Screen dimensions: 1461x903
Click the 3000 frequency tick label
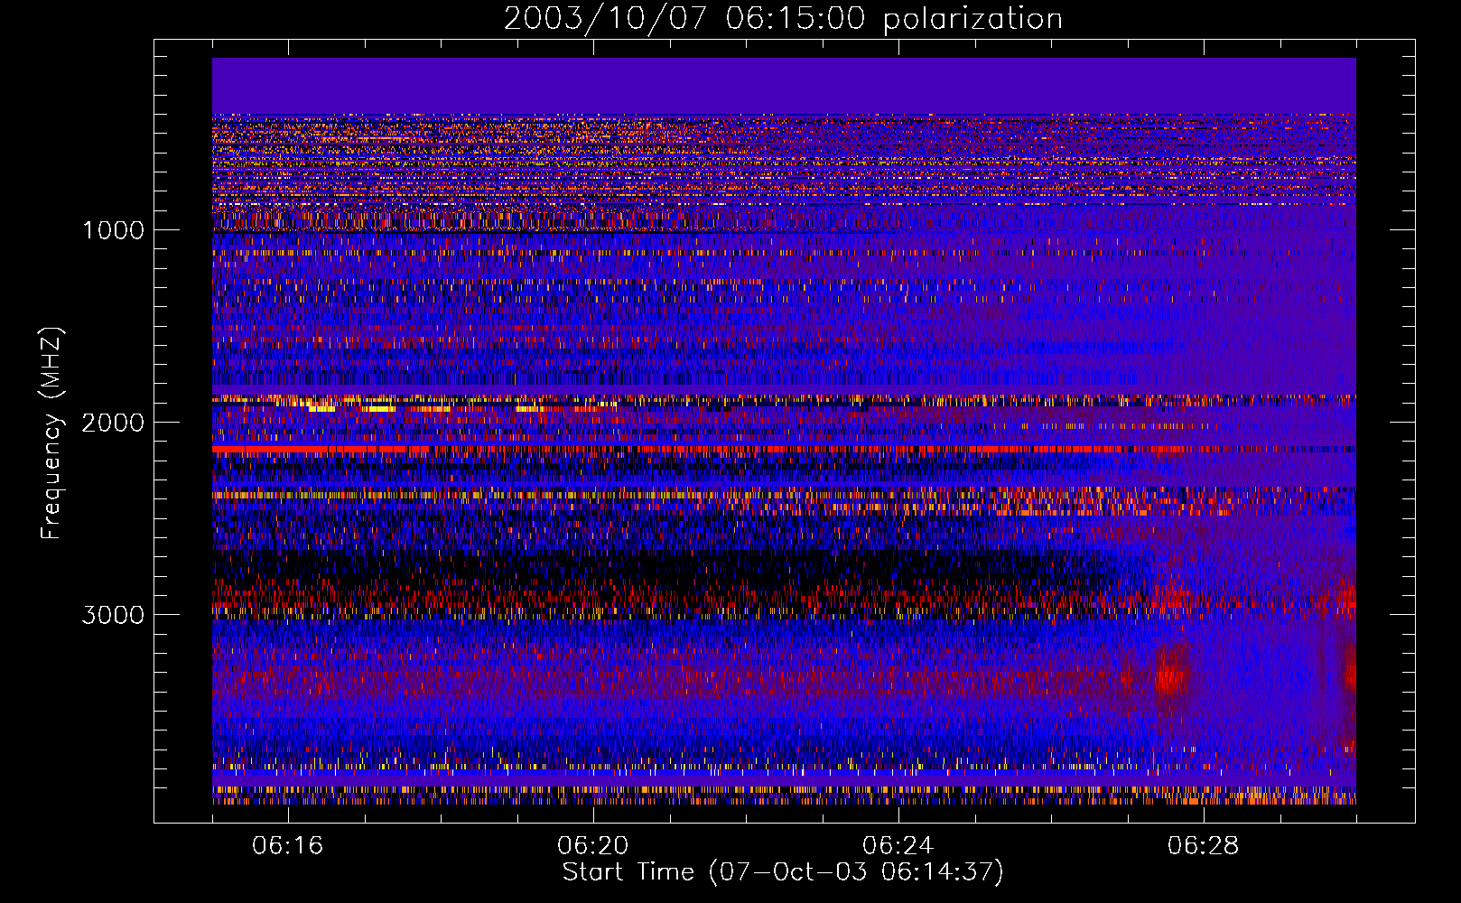[x=113, y=615]
